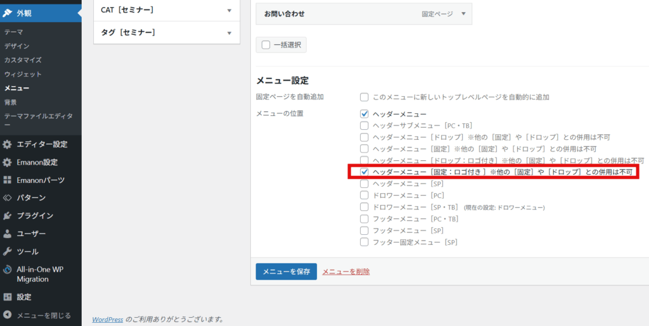The height and width of the screenshot is (326, 649).
Task: Click the 外観 paintbrush icon
Action: click(x=8, y=13)
